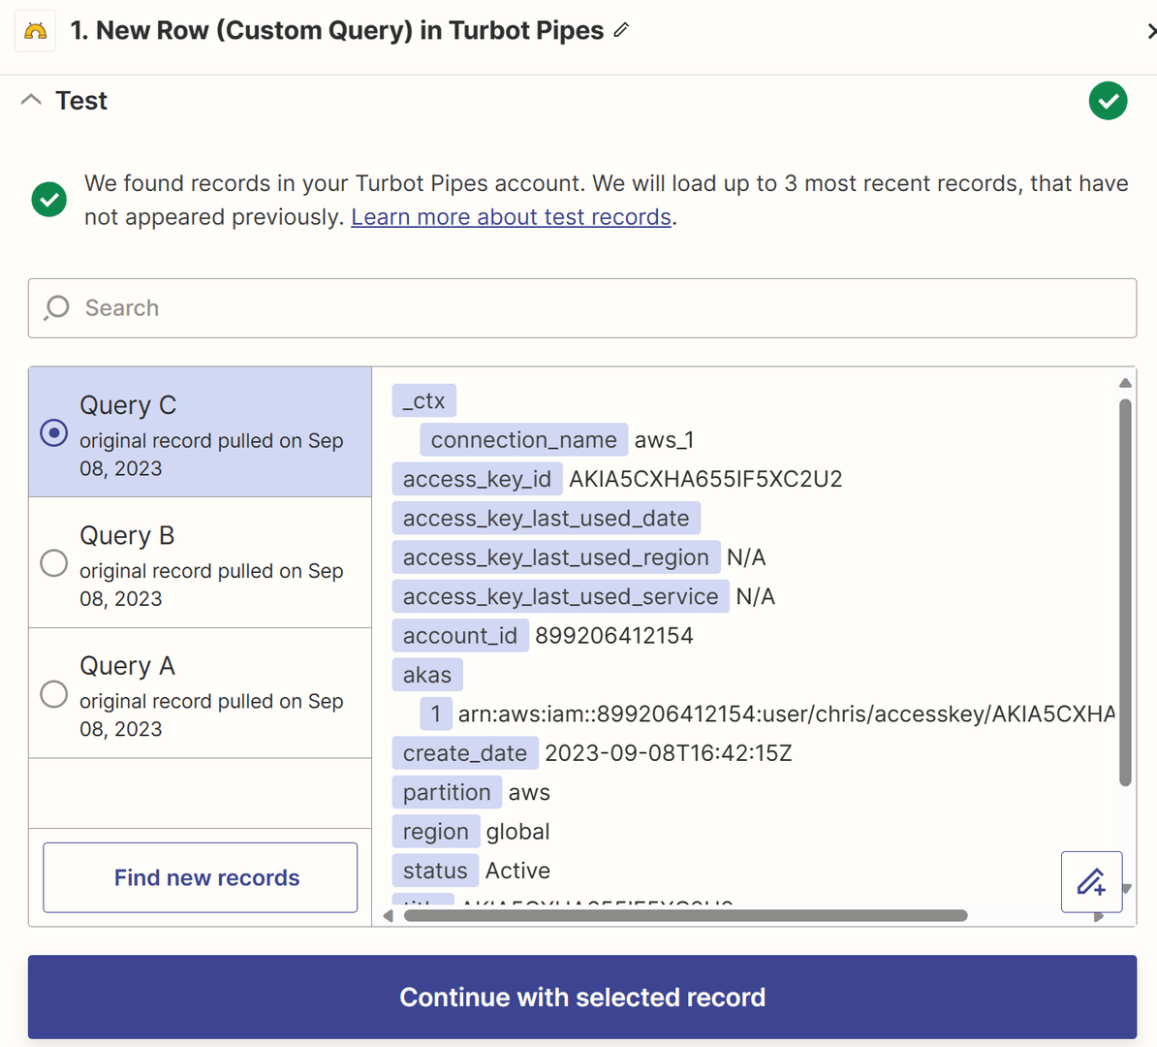Click the account ID value 899206412154
Viewport: 1157px width, 1047px height.
pyautogui.click(x=614, y=636)
